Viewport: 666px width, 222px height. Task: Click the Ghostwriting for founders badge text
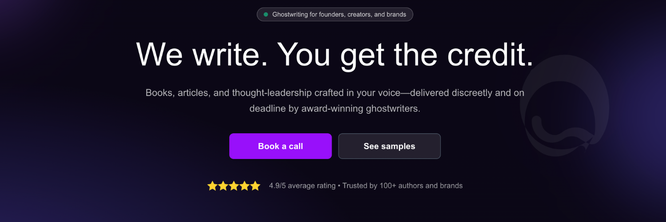point(339,15)
